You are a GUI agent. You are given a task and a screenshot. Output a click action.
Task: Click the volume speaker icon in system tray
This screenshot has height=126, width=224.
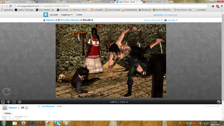click(x=200, y=123)
